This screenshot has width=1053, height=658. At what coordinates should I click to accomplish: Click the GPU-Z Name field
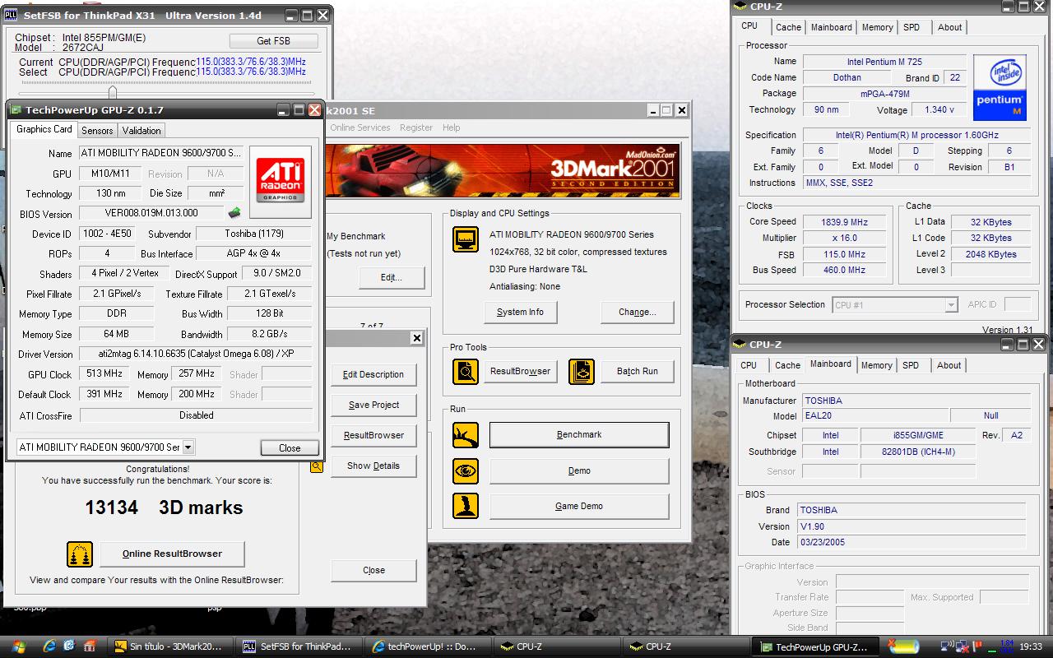(x=161, y=153)
